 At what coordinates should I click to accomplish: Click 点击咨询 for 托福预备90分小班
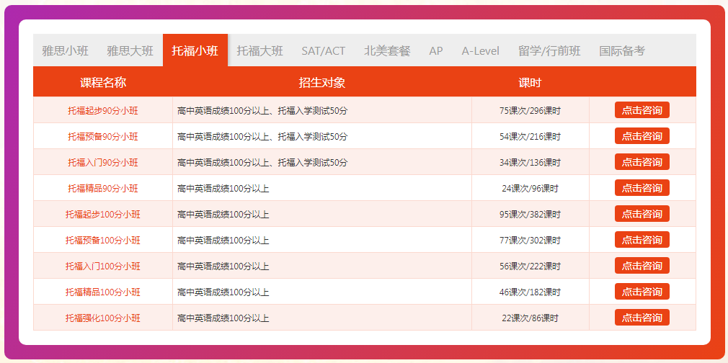(642, 136)
